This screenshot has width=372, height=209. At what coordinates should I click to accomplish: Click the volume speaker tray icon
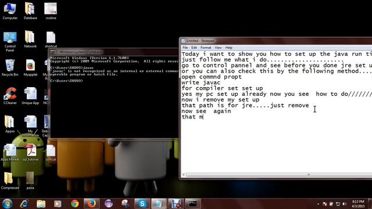pos(345,204)
